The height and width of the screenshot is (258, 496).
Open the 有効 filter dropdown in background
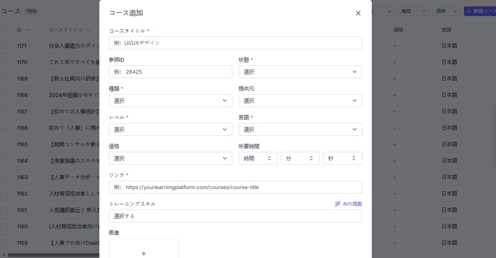click(x=413, y=11)
